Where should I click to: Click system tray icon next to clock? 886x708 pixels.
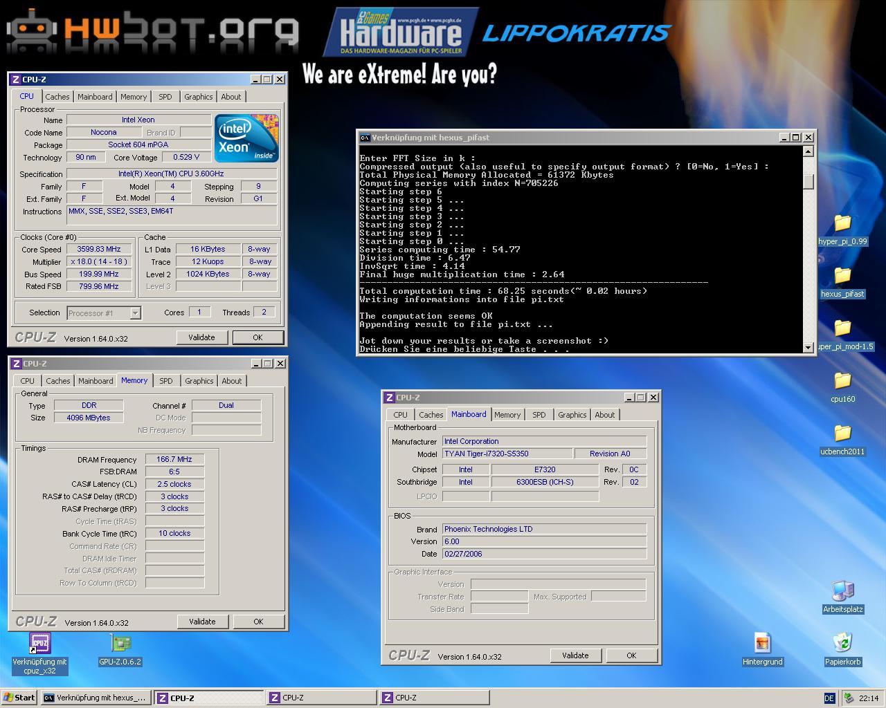click(x=848, y=698)
